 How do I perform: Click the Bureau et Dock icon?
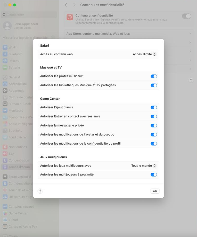tap(5, 104)
